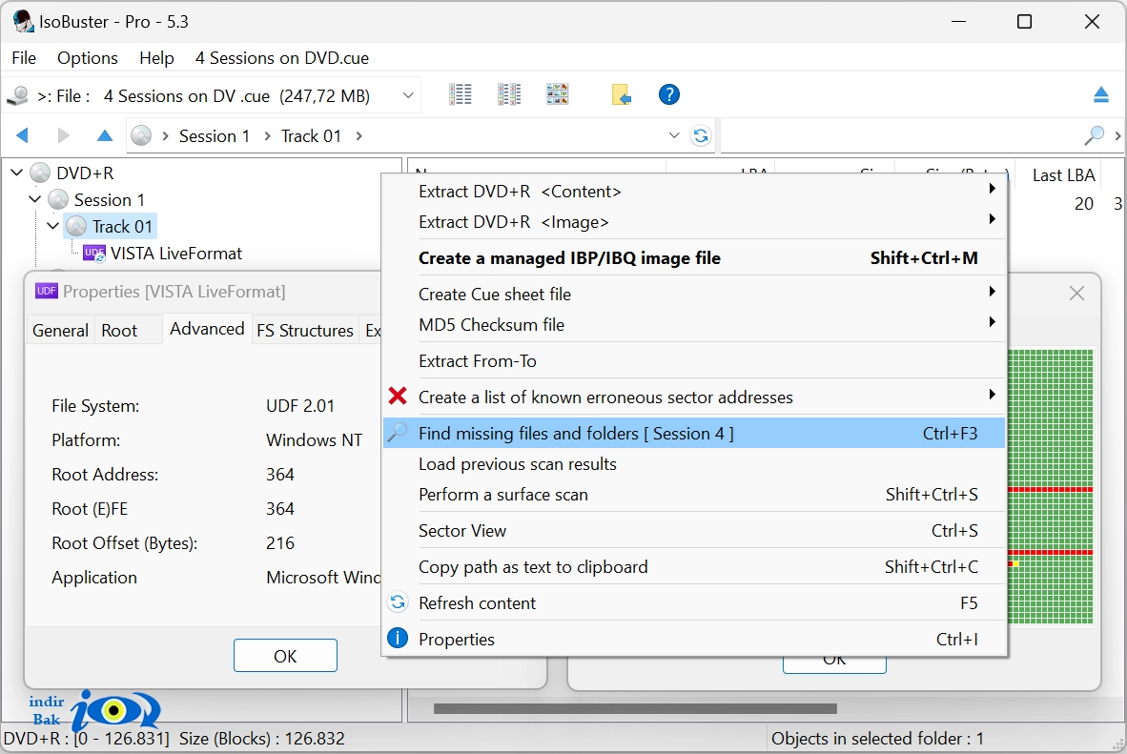Select VISTA LiveFormat in the tree

coord(176,253)
